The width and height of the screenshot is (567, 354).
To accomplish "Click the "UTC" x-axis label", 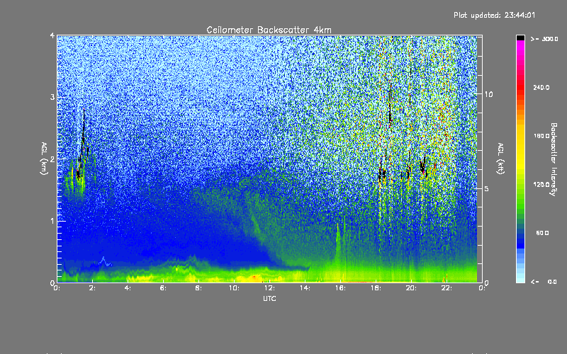I will click(269, 298).
